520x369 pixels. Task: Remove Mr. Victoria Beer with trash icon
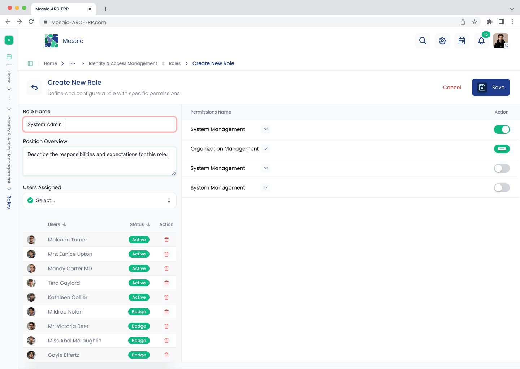[166, 326]
